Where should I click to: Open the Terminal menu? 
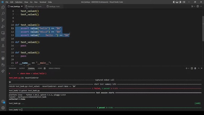point(43,2)
